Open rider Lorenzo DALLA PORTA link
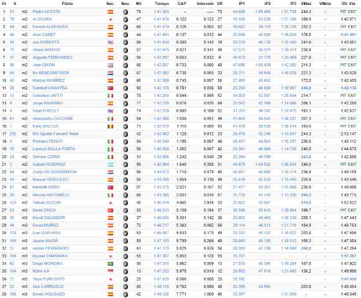 coord(54,149)
